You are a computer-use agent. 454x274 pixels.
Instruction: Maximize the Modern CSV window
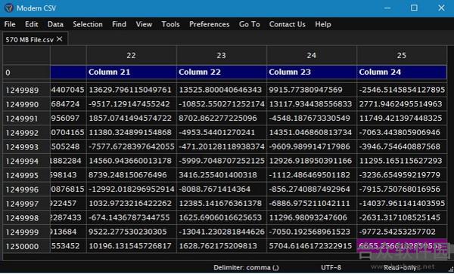pos(414,8)
